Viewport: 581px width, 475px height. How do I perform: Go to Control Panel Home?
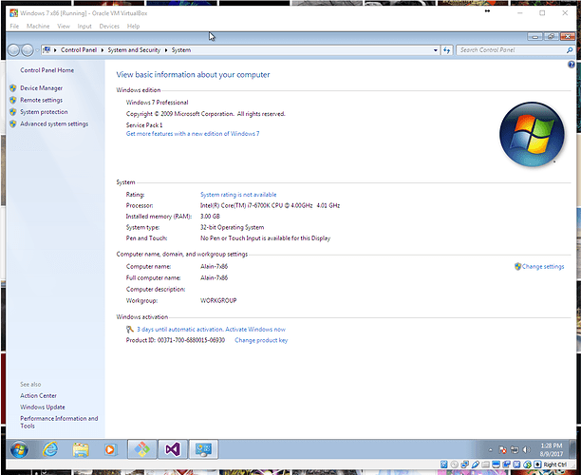47,70
